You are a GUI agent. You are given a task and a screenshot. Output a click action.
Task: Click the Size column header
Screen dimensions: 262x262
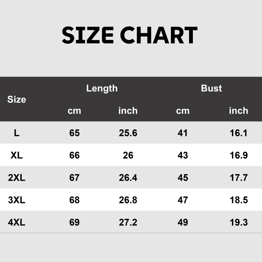[17, 99]
